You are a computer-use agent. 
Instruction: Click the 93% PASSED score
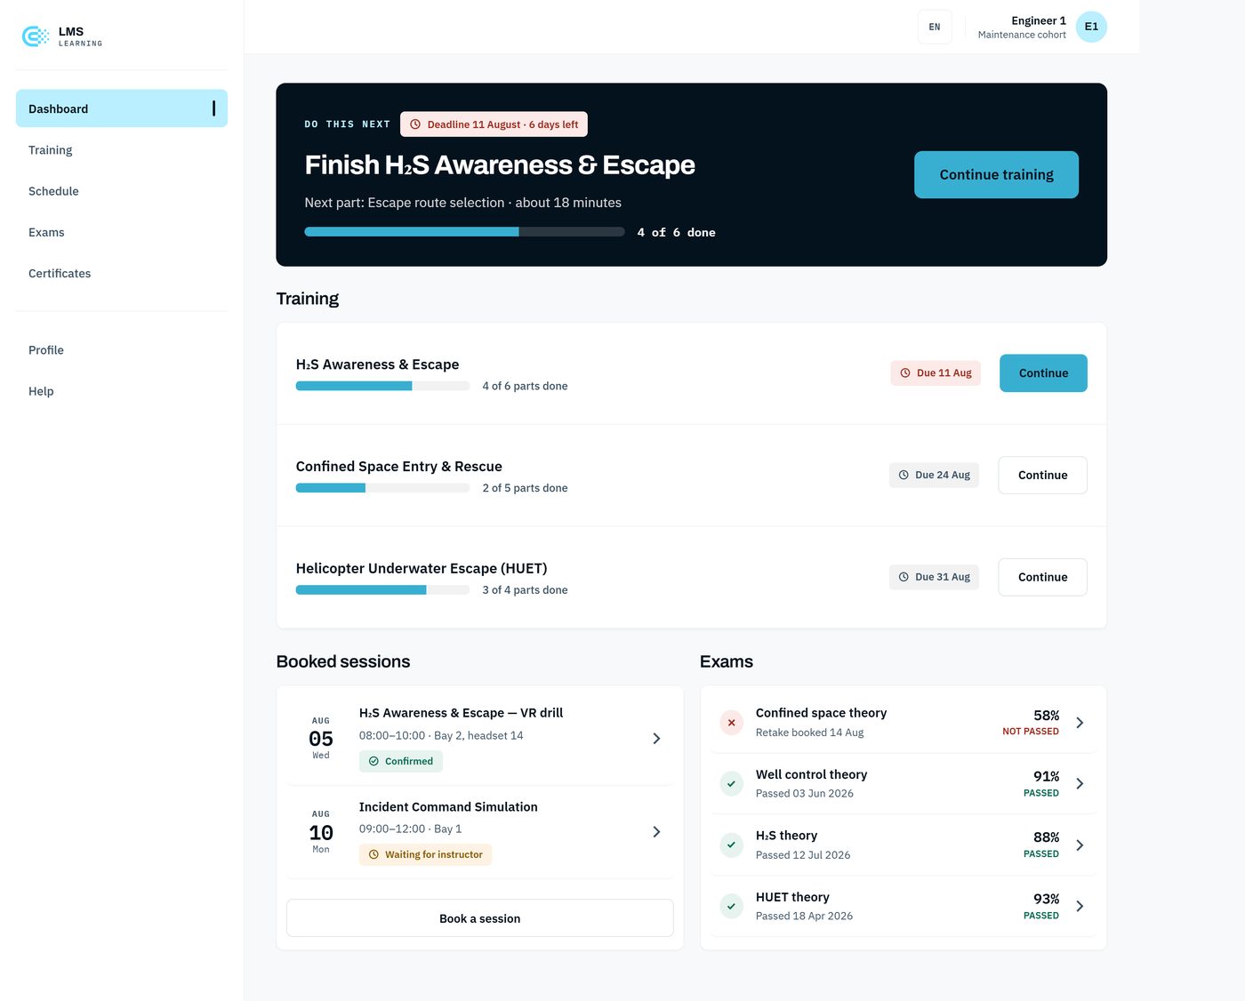pyautogui.click(x=1041, y=906)
